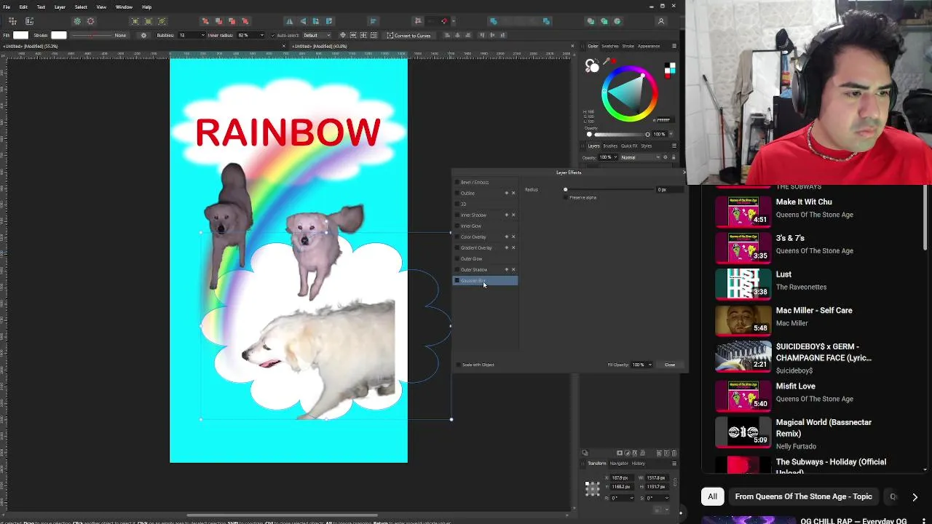Toggle the Outline effect checkbox
Viewport: 932px width, 524px height.
coord(457,193)
